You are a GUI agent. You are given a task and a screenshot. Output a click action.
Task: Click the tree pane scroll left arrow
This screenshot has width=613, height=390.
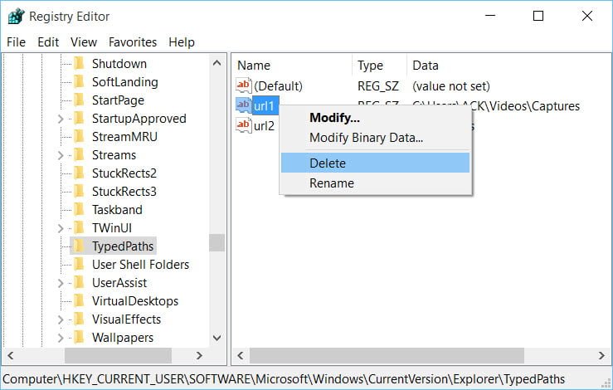pos(11,356)
